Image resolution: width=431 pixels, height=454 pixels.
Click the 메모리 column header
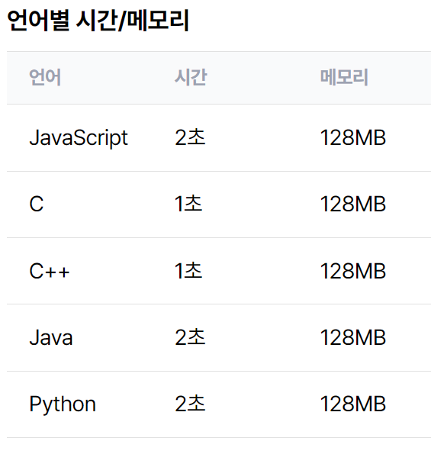(x=344, y=77)
